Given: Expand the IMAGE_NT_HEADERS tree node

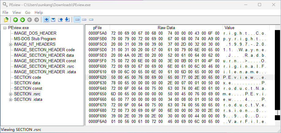Looking at the screenshot, I should tap(11, 44).
